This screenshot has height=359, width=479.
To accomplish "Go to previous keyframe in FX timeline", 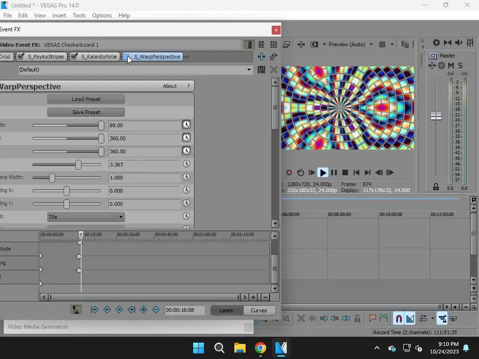I will pyautogui.click(x=107, y=309).
